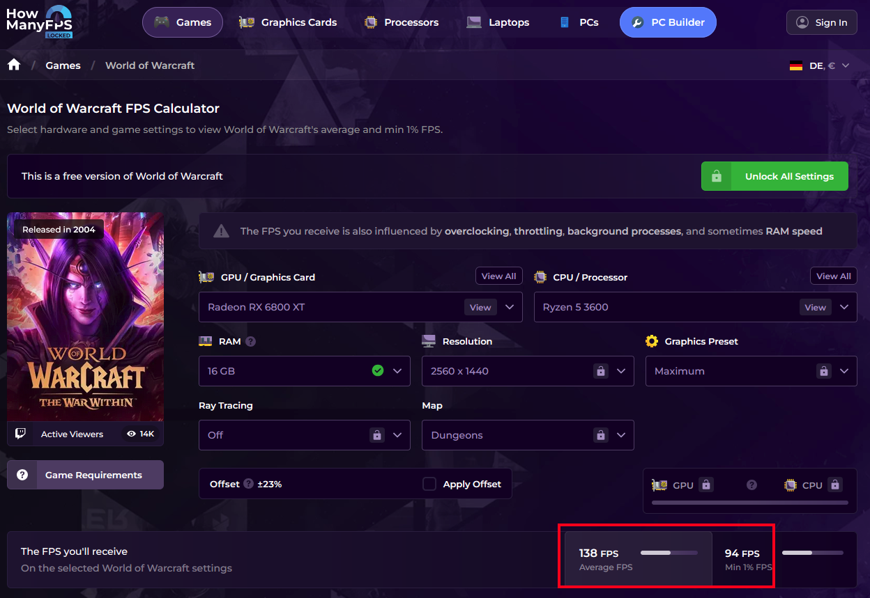Viewport: 870px width, 598px height.
Task: Enable the Apply Offset checkbox
Action: 429,484
